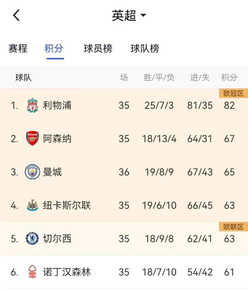This screenshot has width=248, height=292.
Task: Tap the Liverpool club crest
Action: [x=33, y=105]
